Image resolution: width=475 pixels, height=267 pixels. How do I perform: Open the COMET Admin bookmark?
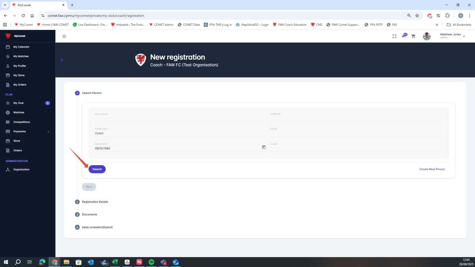pos(161,25)
